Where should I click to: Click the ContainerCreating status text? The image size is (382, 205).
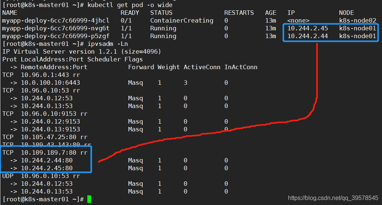(182, 21)
